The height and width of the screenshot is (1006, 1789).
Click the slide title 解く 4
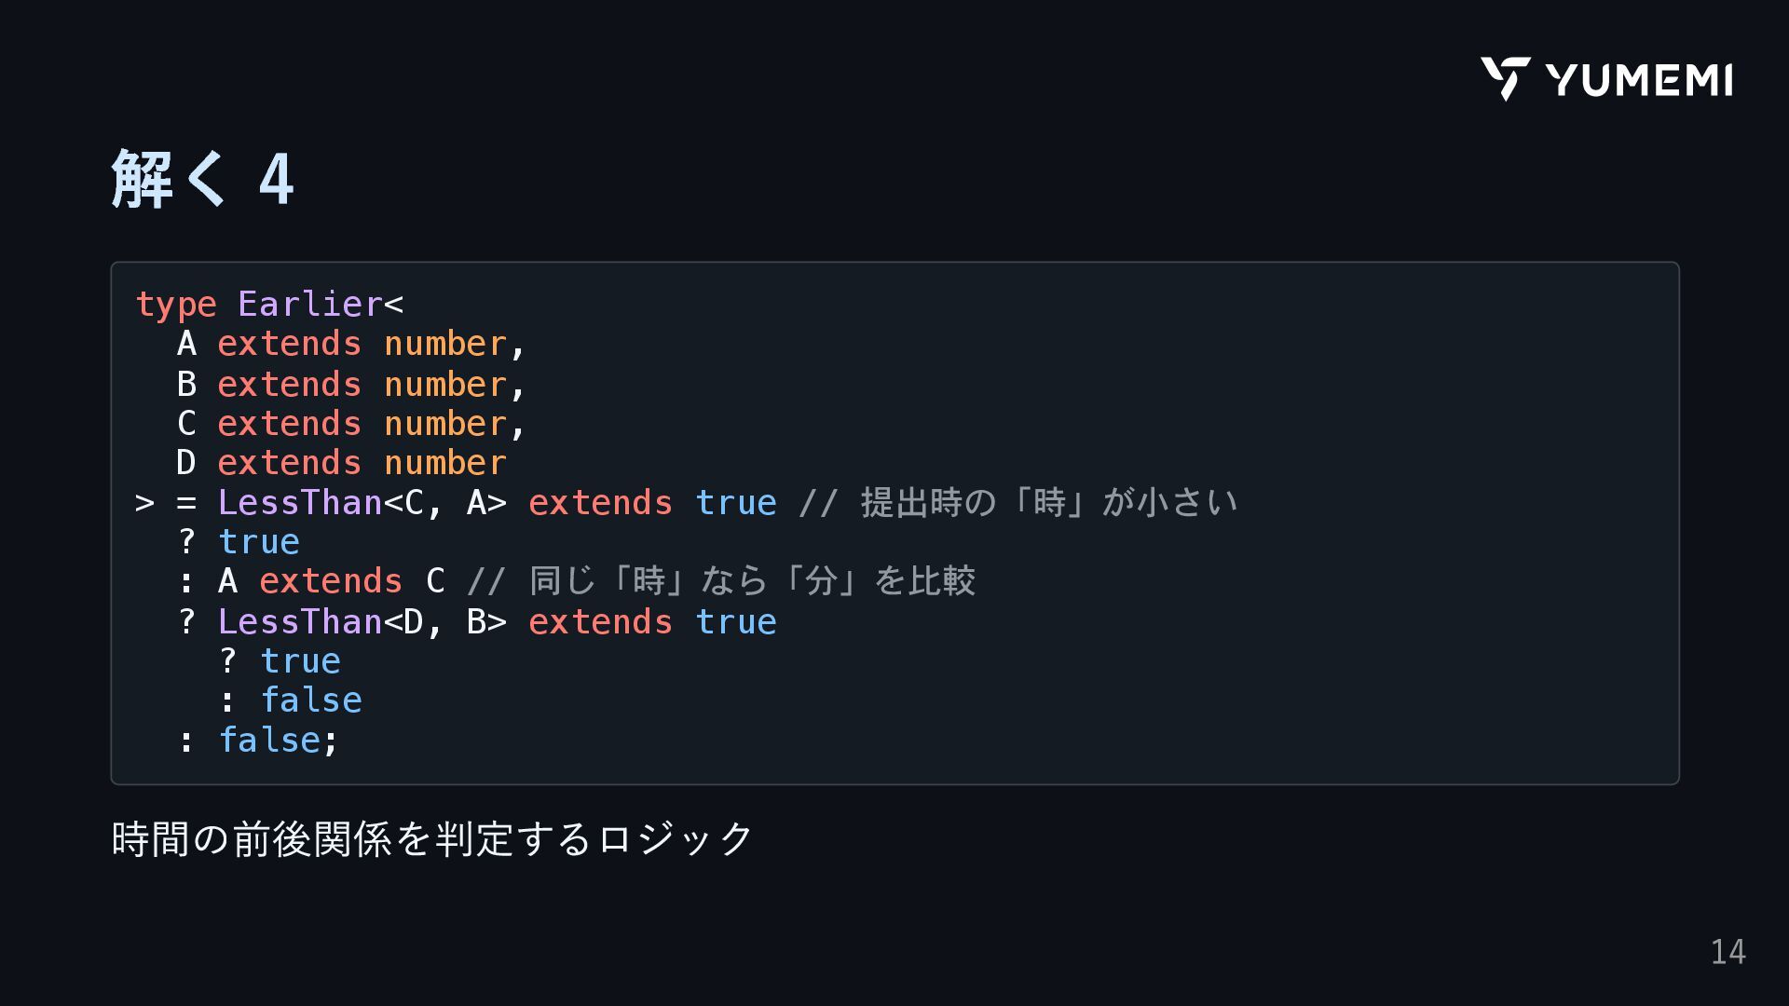(202, 178)
